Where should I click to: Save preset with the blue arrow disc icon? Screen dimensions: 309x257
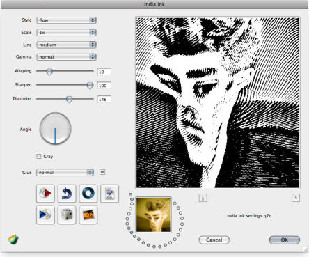(45, 215)
